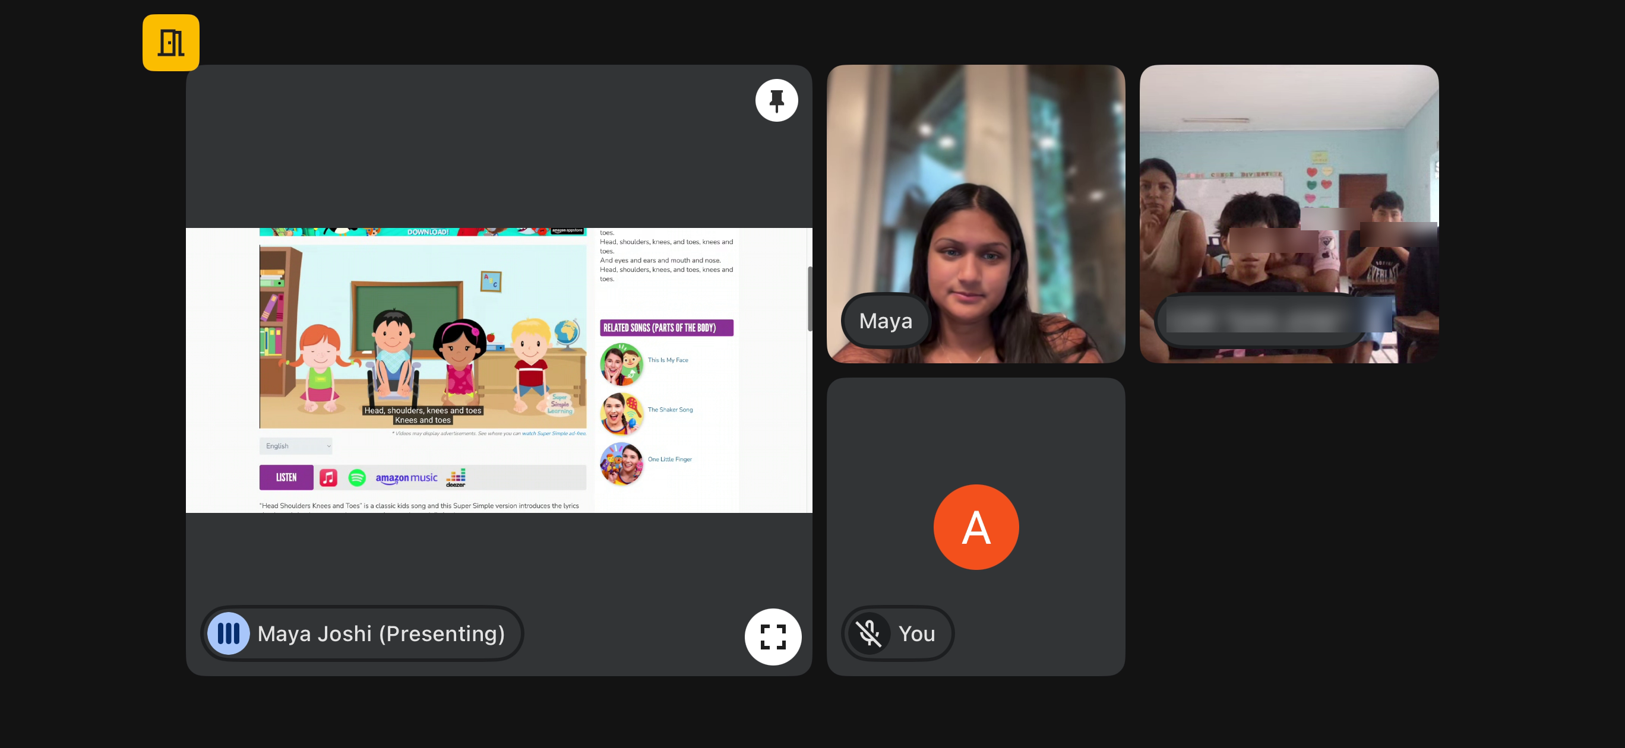Click the One Little Finger thumbnail
Viewport: 1625px width, 748px height.
click(x=621, y=464)
